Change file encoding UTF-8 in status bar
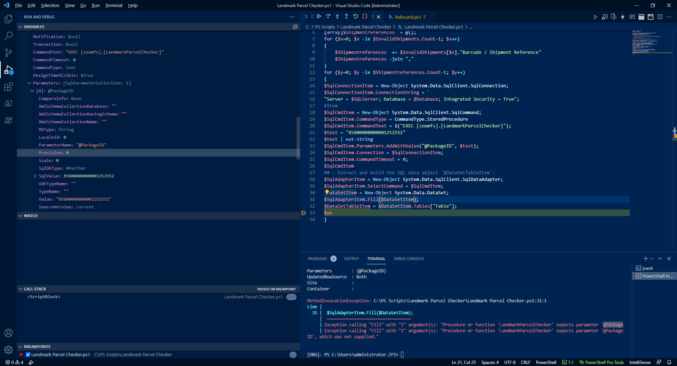The image size is (677, 366). pyautogui.click(x=510, y=362)
